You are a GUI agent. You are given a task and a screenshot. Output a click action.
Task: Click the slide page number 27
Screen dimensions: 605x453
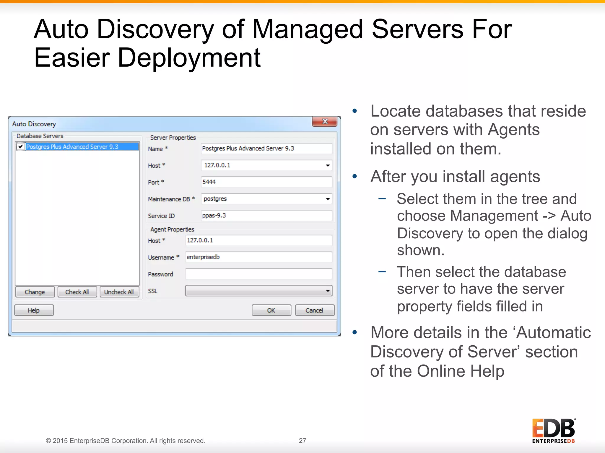[302, 441]
